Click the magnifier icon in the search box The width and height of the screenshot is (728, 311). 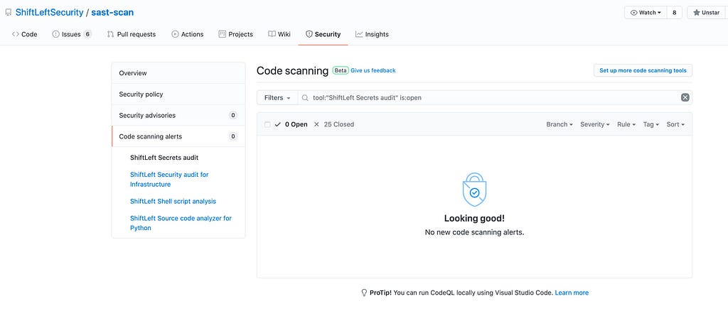pos(305,98)
